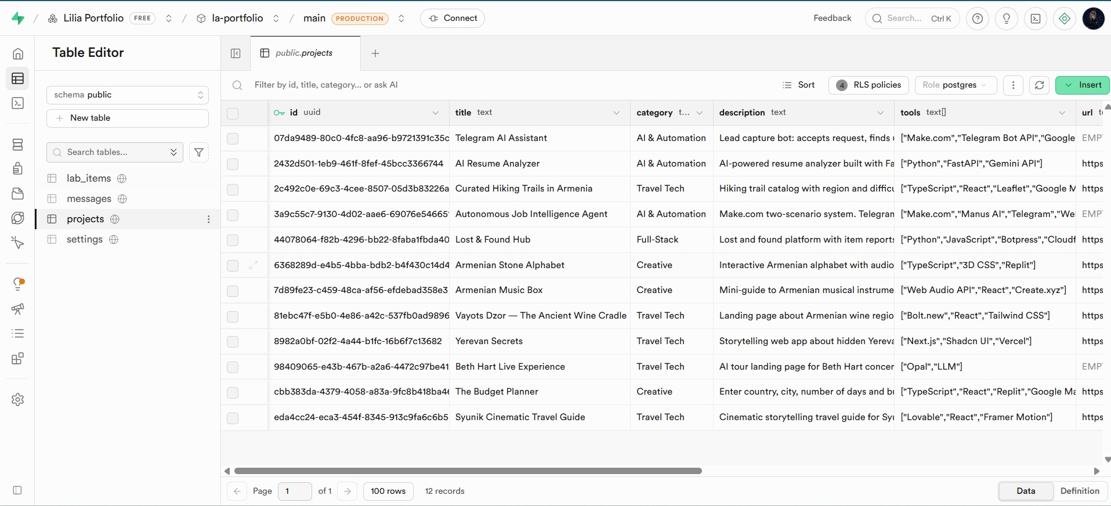
Task: Open the 100 rows page size selector
Action: pyautogui.click(x=388, y=491)
